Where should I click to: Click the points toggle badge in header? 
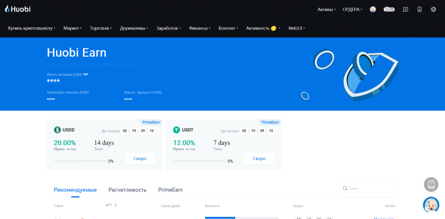pos(389,10)
